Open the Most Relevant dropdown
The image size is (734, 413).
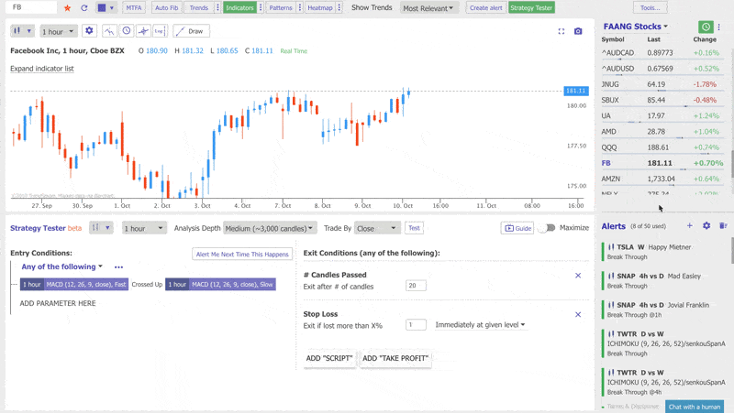click(428, 8)
